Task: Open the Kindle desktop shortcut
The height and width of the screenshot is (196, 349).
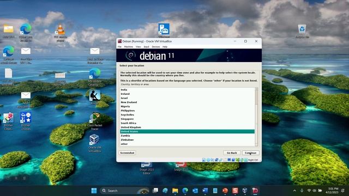Action: [94, 97]
